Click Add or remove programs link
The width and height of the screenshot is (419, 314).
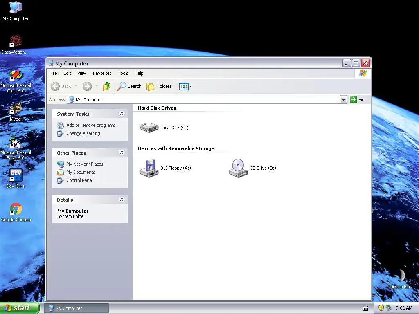(91, 125)
